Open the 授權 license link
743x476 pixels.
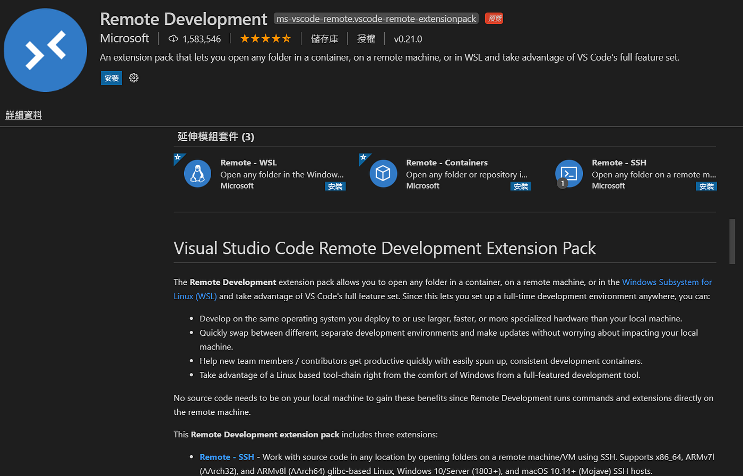point(366,39)
